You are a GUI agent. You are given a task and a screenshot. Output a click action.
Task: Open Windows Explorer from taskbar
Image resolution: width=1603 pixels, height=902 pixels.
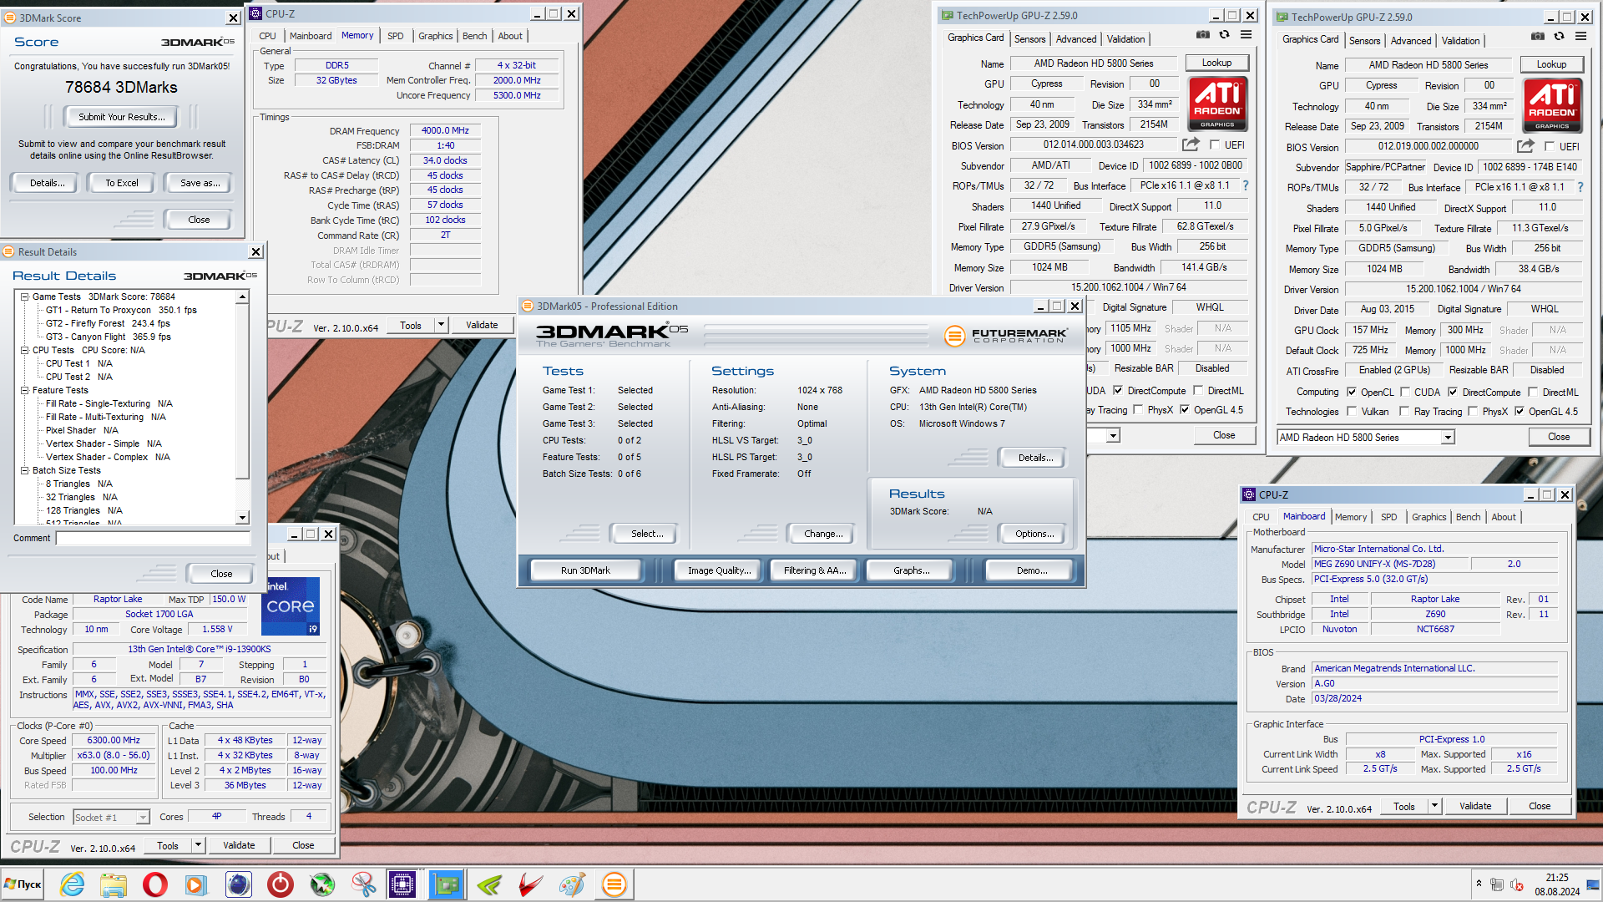114,884
